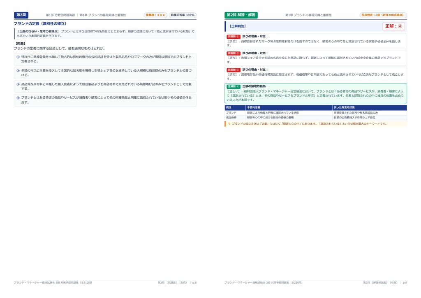Click the 第2問 解答・解説 green badge
Viewport: 421px width, 298px height.
click(241, 15)
